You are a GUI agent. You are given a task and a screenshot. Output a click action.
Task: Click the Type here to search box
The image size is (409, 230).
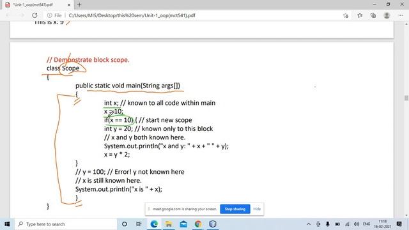coord(65,224)
